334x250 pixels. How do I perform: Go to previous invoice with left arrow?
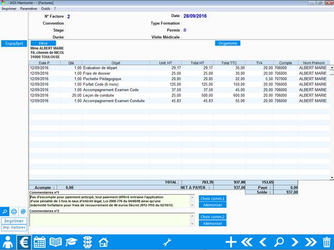point(263,242)
